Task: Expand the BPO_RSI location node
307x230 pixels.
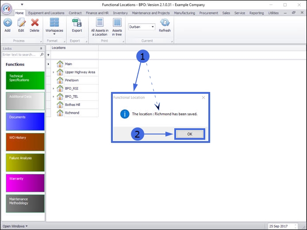Action: (54, 88)
